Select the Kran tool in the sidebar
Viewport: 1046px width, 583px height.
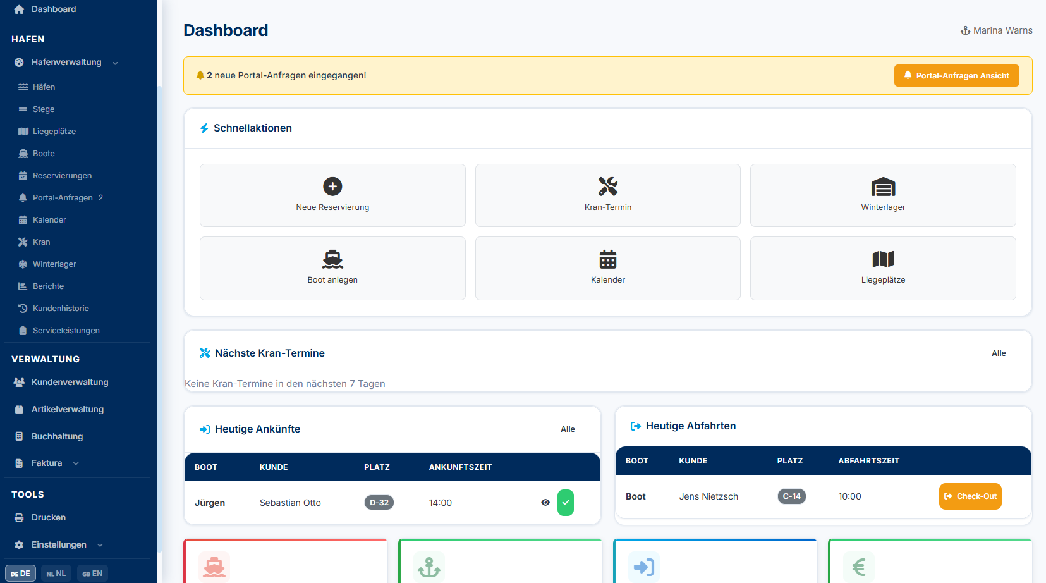[x=40, y=242]
